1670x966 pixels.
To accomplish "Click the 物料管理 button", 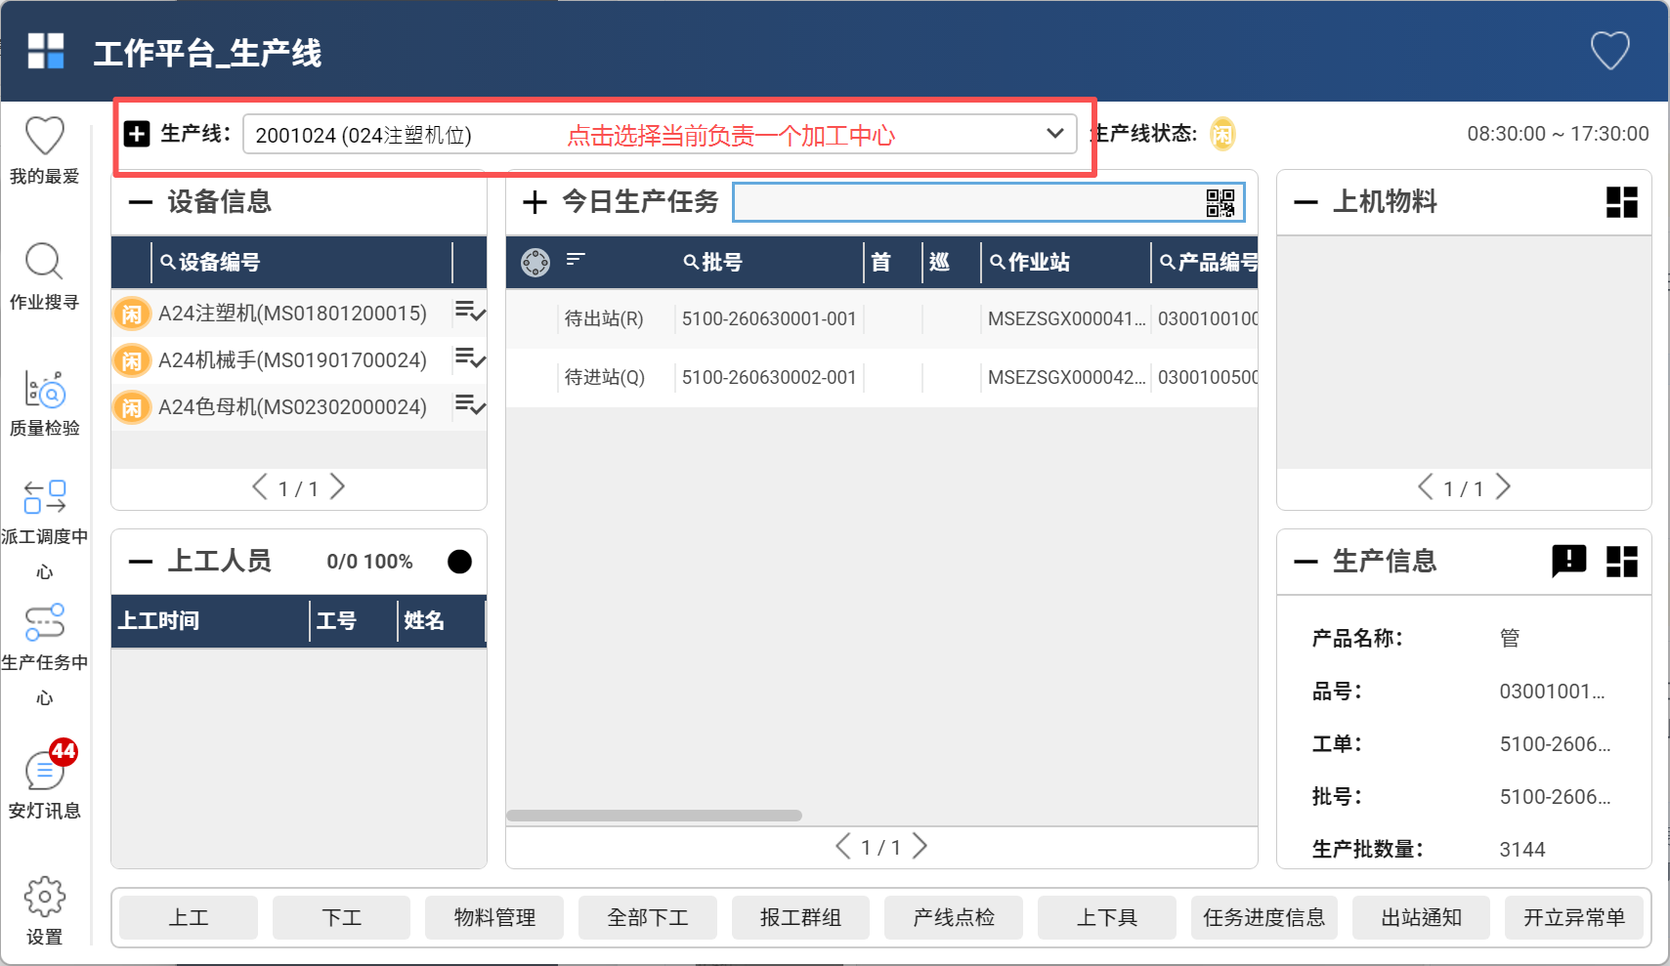I will coord(494,917).
